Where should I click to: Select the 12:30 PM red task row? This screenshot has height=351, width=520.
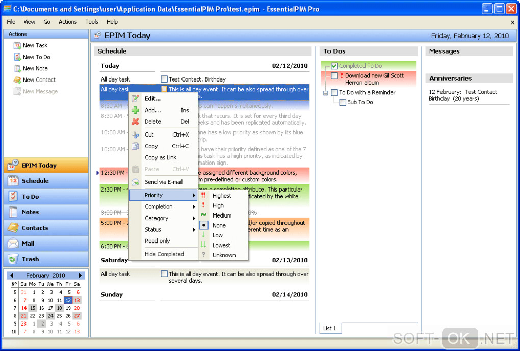pos(204,176)
